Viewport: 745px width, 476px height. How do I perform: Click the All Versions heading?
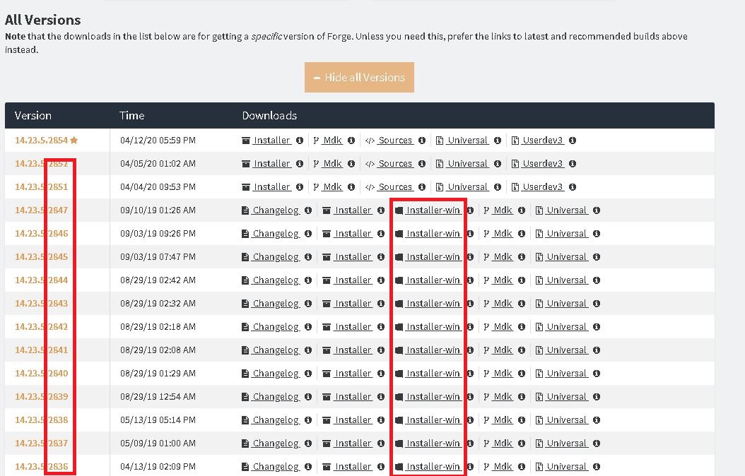(x=42, y=20)
